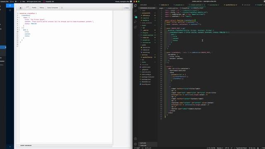Collapse the mutation block at line 1
The image size is (265, 149).
[19, 13]
